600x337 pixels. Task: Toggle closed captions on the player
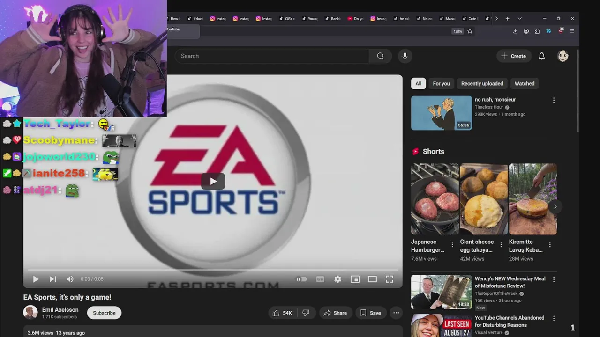pyautogui.click(x=320, y=279)
